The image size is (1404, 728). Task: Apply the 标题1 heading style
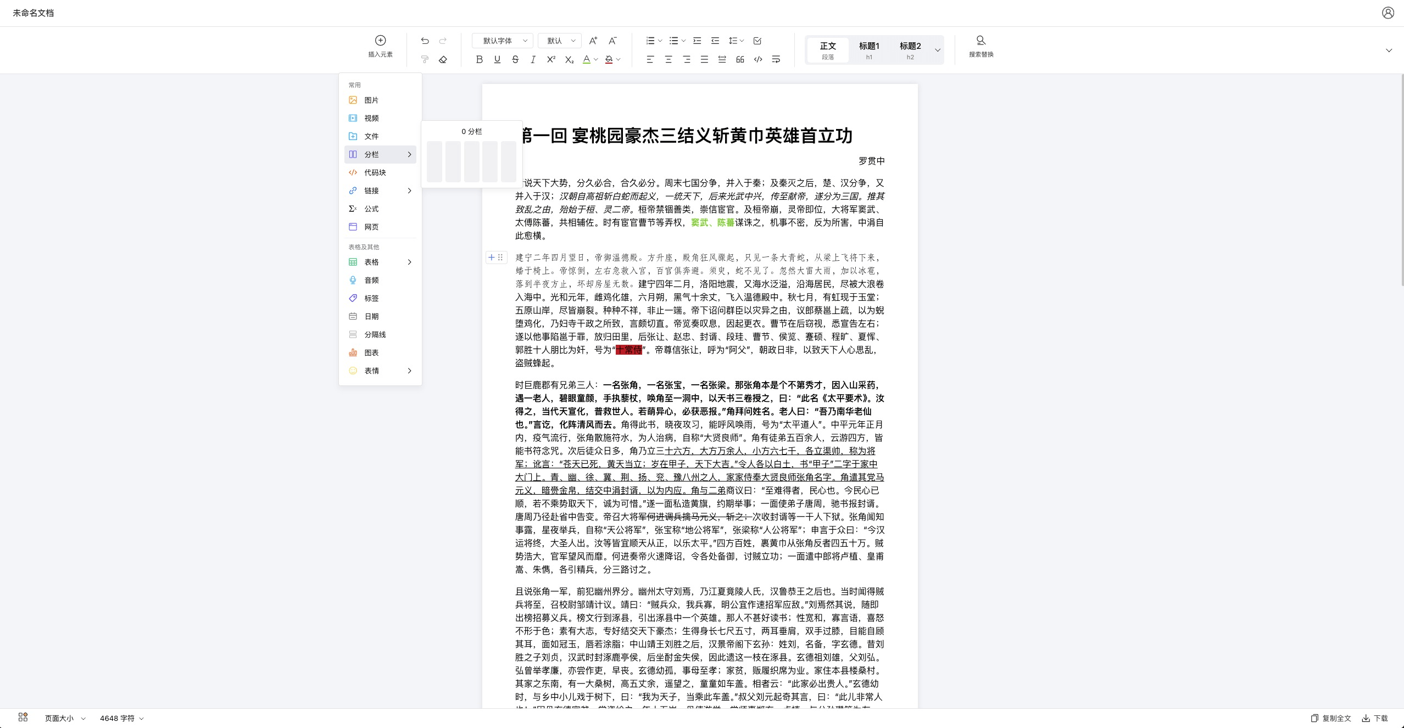point(869,50)
